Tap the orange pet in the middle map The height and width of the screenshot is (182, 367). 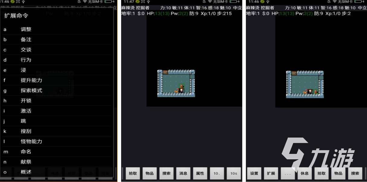176,91
